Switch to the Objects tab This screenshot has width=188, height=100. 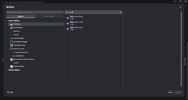tap(20, 16)
